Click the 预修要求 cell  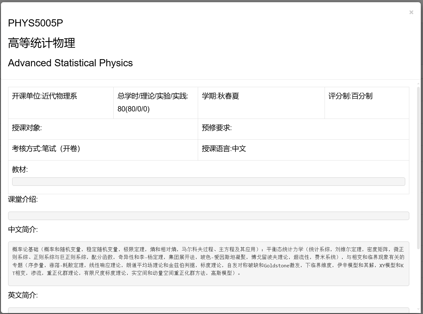(303, 129)
